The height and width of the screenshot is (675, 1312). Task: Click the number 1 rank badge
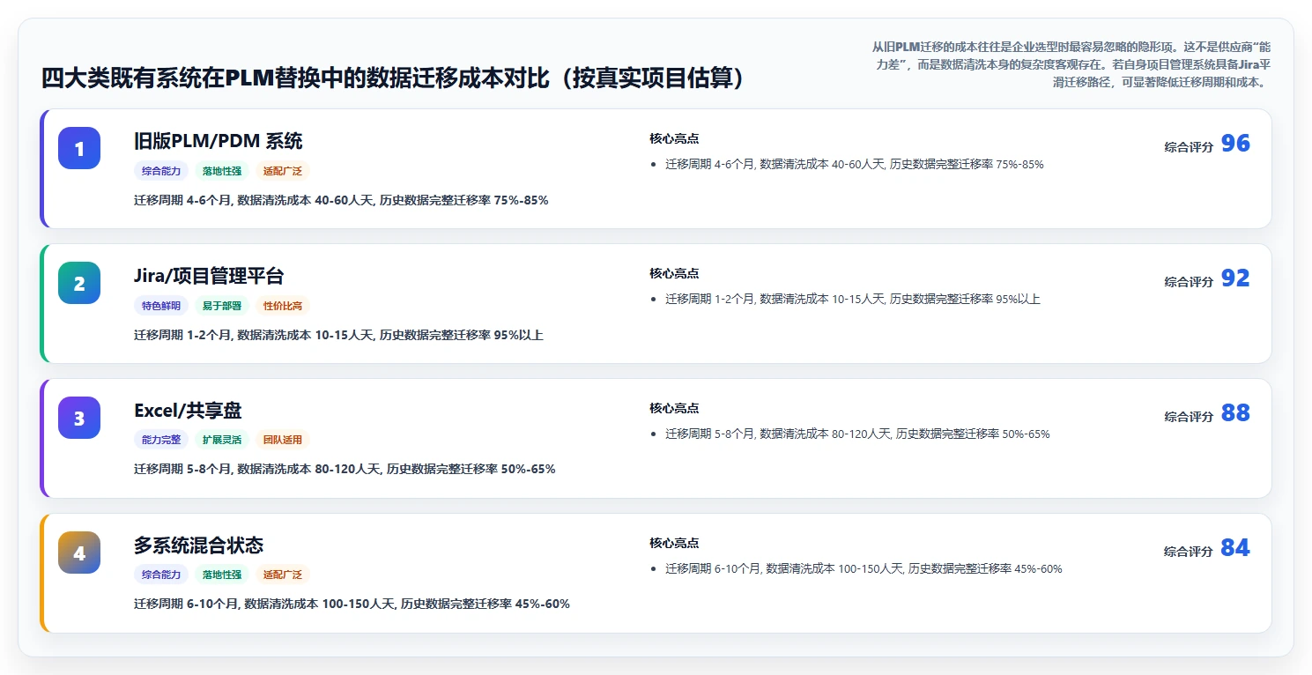pos(79,148)
